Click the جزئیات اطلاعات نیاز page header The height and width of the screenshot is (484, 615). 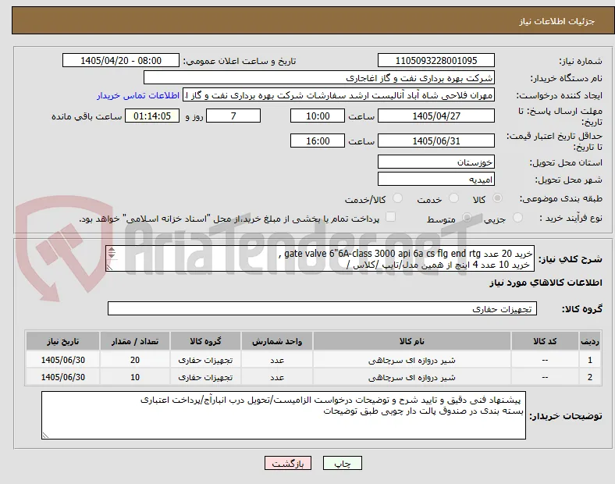click(x=557, y=21)
